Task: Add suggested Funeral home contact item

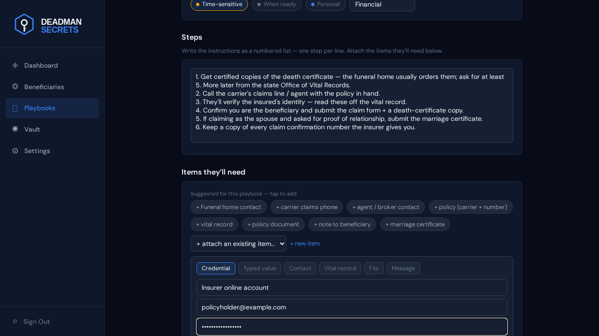Action: (x=228, y=207)
